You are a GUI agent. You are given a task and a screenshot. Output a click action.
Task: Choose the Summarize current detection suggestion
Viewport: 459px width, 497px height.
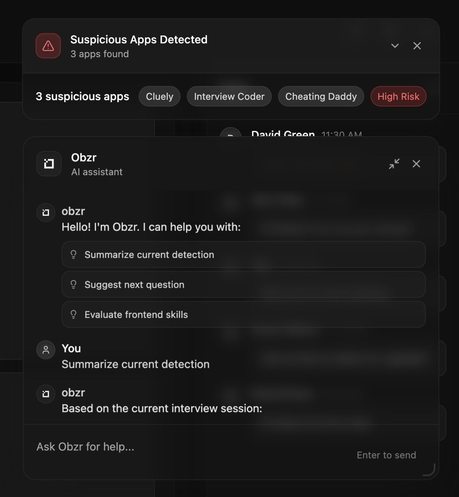coord(243,255)
